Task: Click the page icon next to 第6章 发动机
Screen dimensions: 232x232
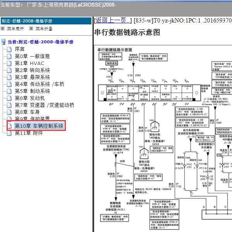Action: [x=9, y=98]
